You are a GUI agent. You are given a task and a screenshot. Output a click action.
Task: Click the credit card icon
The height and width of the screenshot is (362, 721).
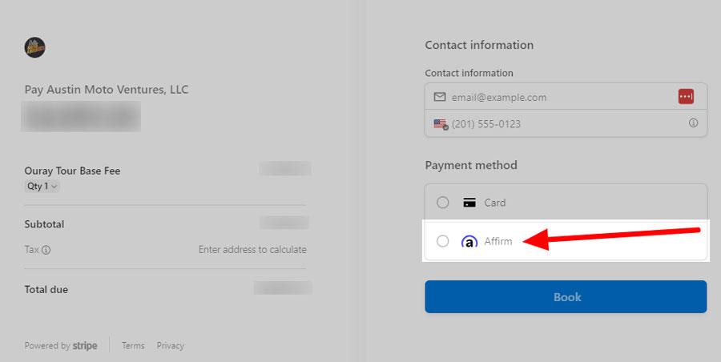pos(469,203)
